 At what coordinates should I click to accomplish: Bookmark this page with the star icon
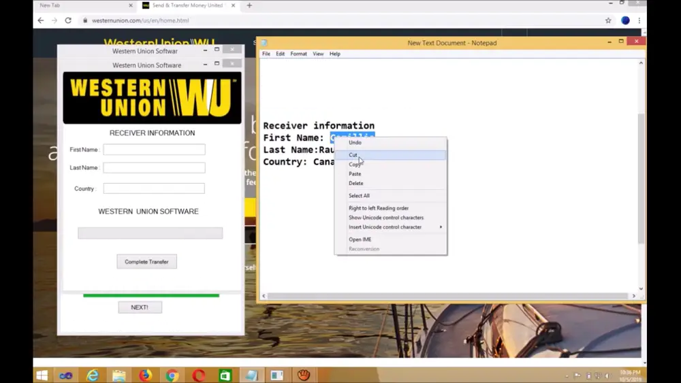click(608, 20)
